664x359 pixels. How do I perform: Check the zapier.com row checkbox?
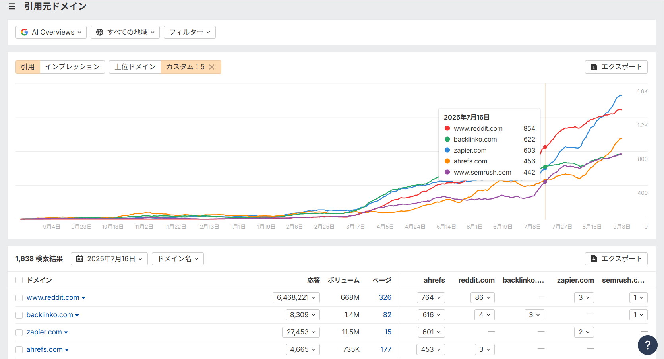point(19,332)
